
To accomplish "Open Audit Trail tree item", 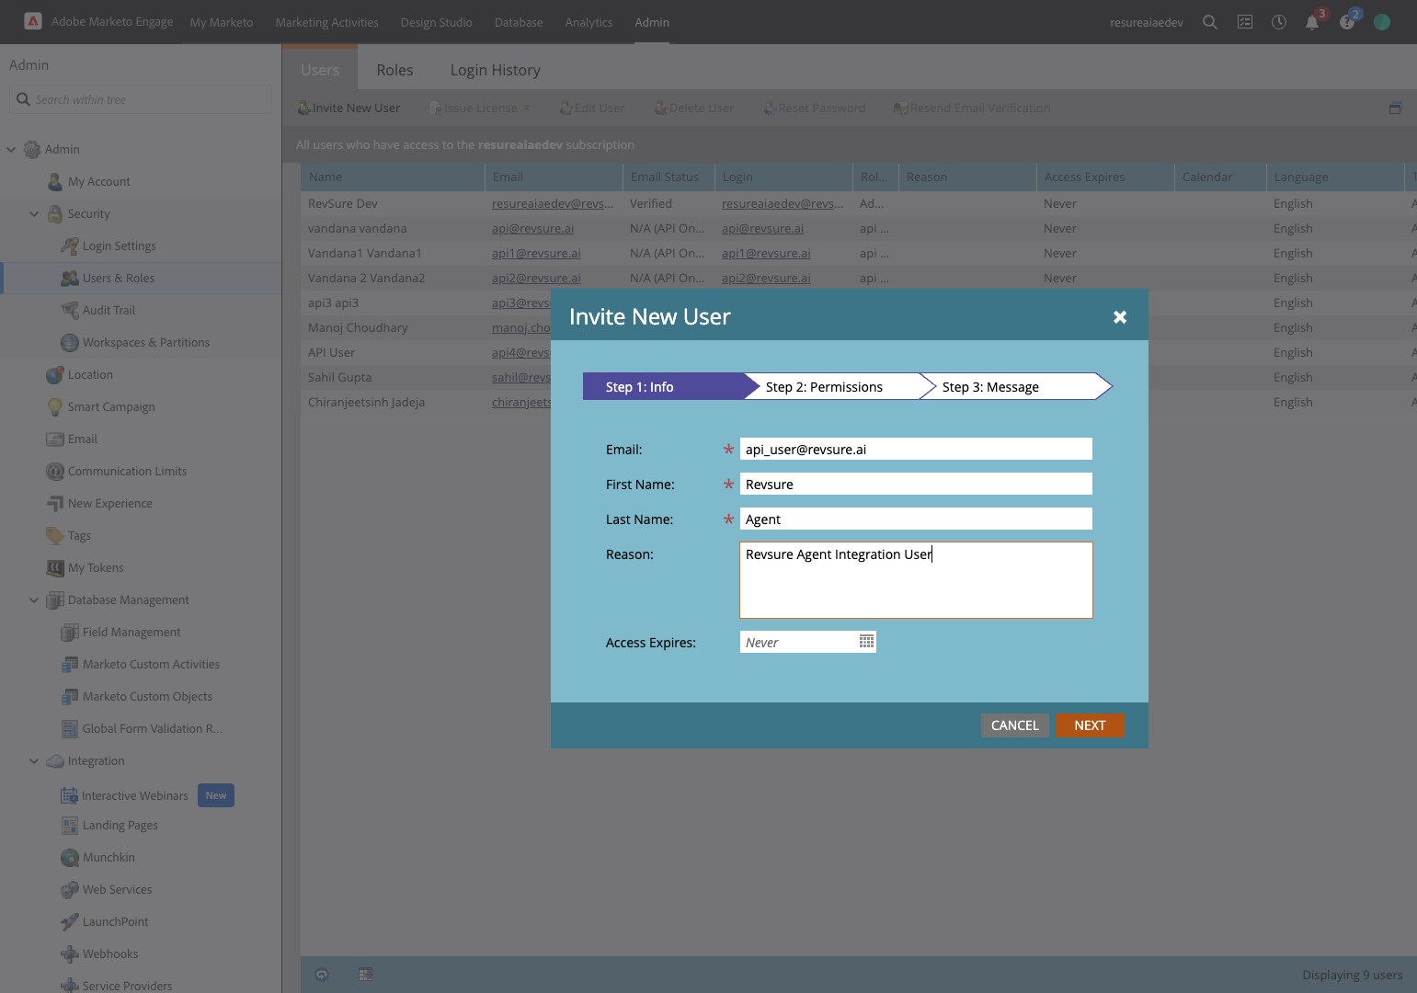I will coord(109,311).
